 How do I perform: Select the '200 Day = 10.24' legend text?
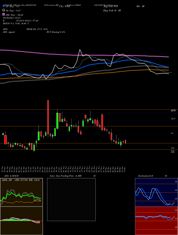[14, 15]
